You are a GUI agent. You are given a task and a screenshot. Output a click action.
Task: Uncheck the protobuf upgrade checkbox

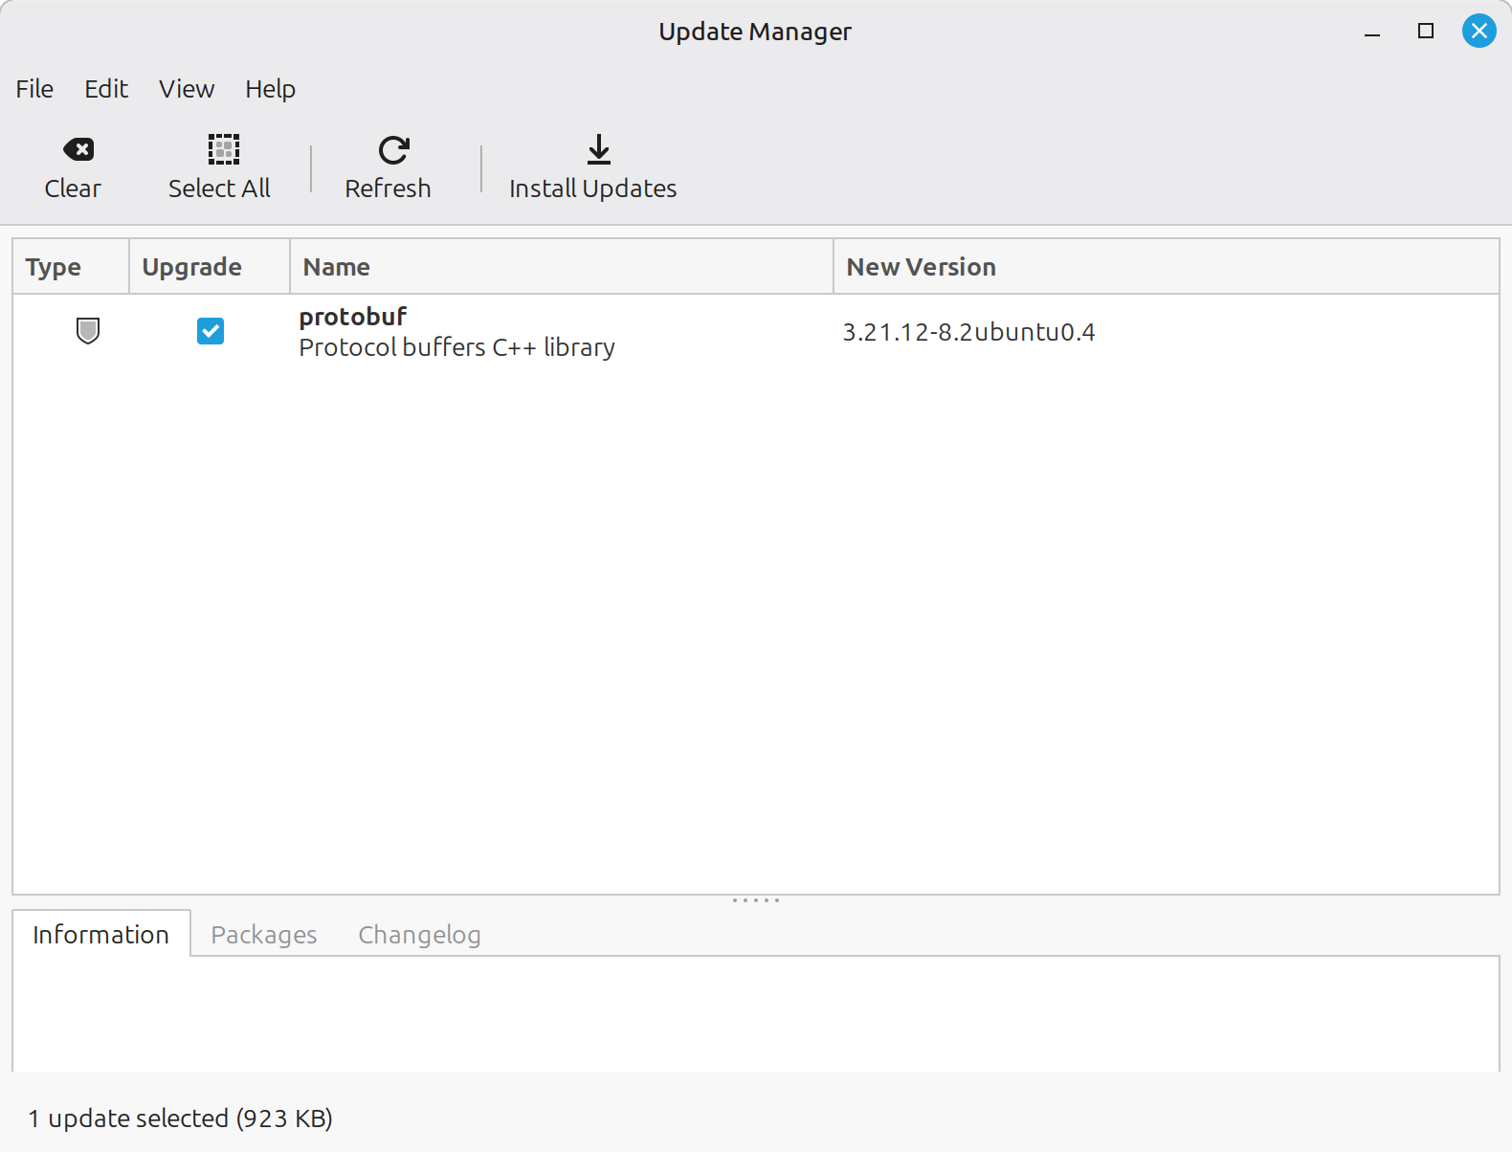coord(211,331)
